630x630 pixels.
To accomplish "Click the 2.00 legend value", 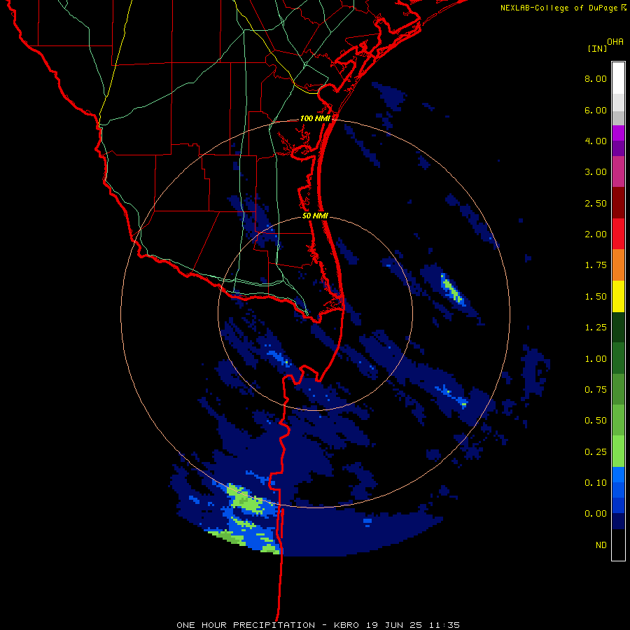I will [596, 234].
